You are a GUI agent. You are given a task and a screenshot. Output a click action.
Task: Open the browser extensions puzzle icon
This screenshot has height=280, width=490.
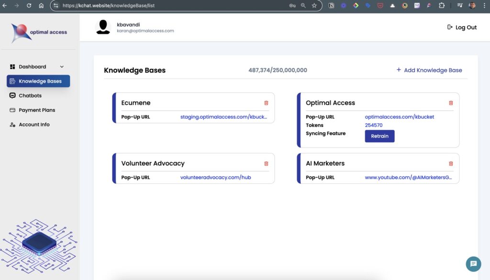pos(442,5)
